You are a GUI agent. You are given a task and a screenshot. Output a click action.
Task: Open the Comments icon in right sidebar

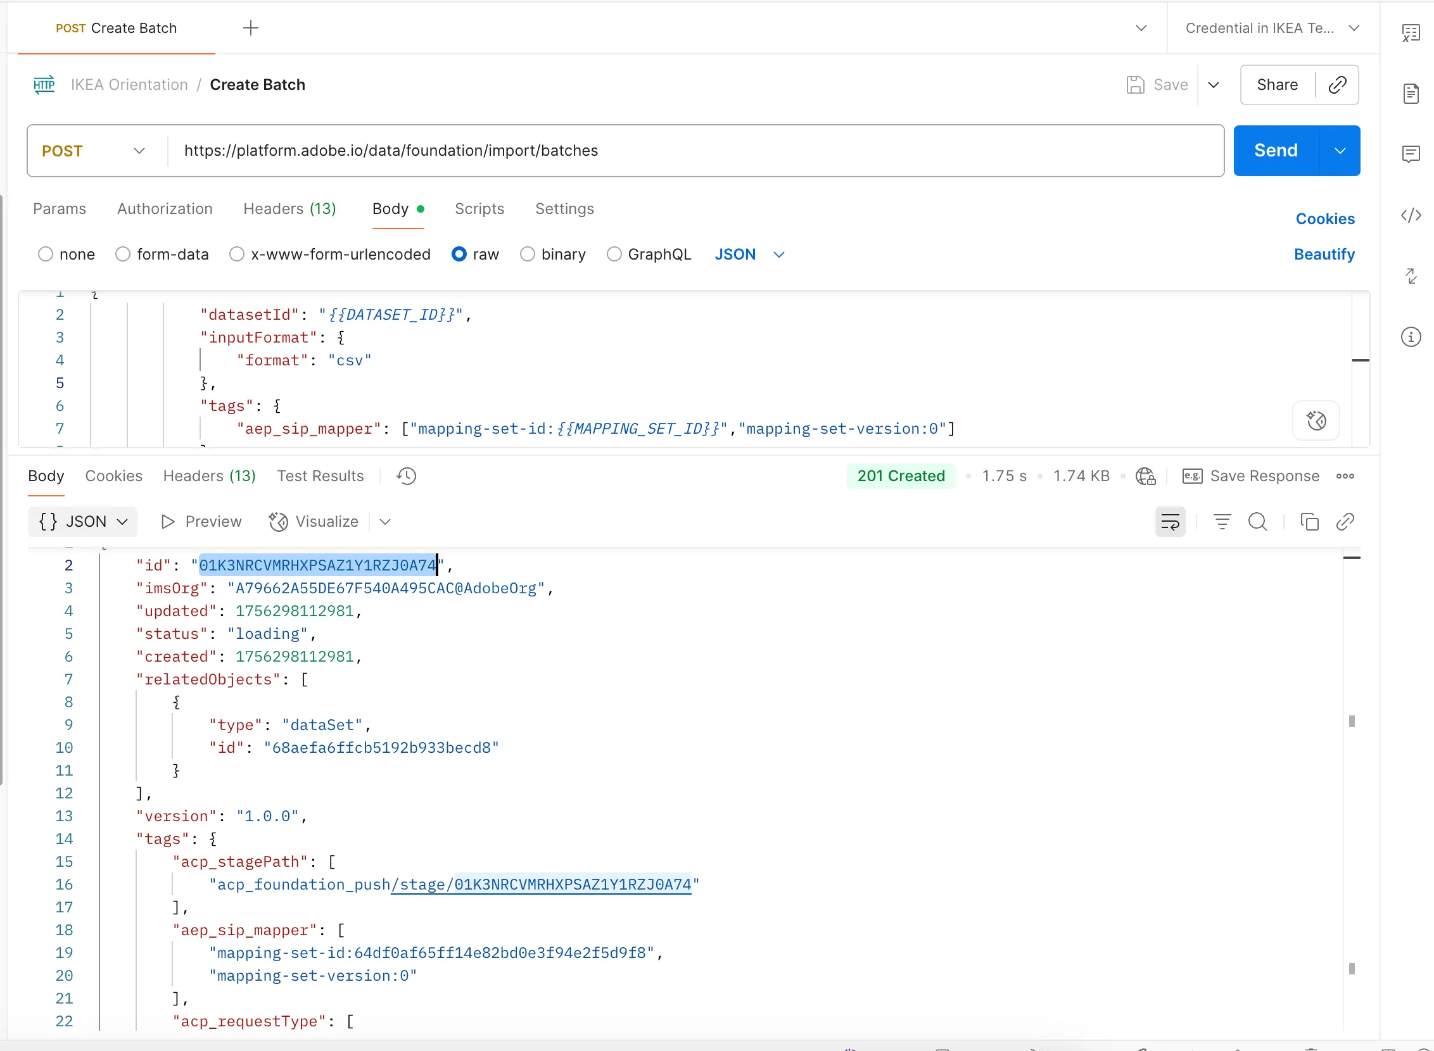(1411, 154)
